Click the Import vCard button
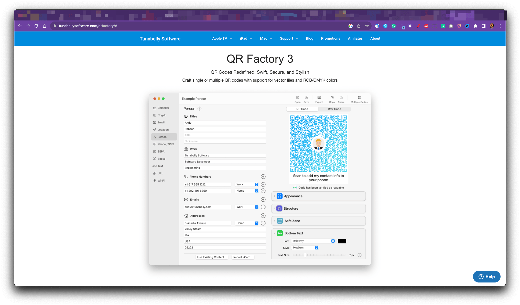Viewport: 520px width, 305px height. tap(243, 257)
